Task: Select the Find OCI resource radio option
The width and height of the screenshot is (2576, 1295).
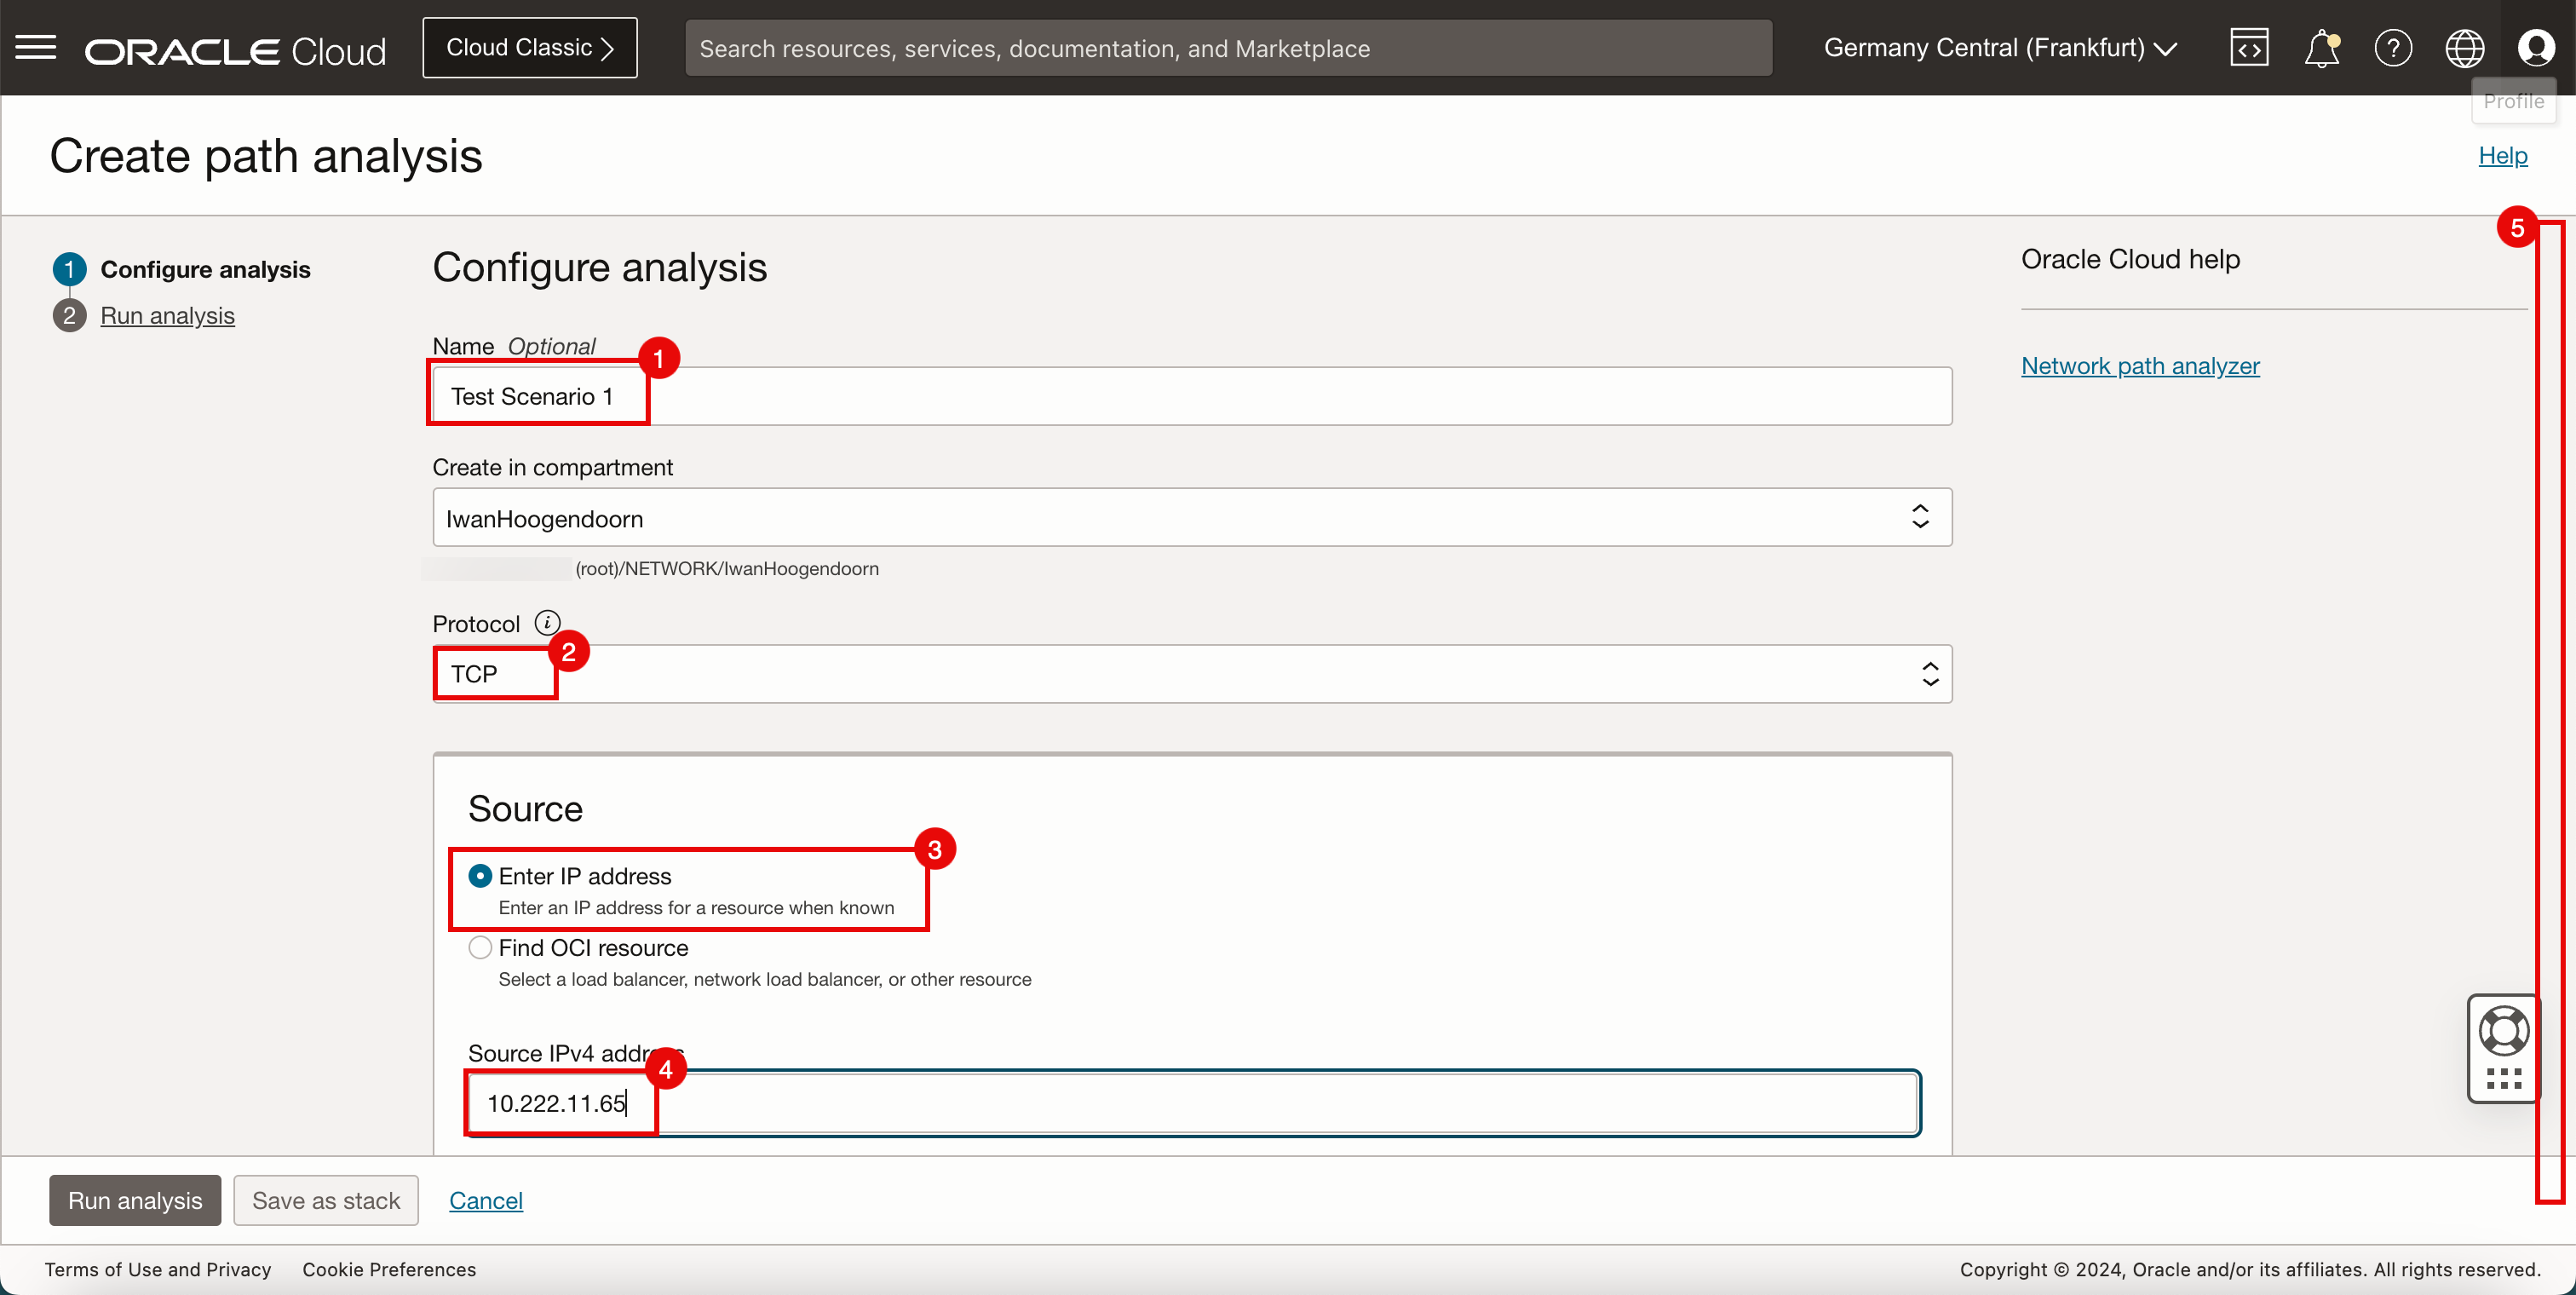Action: tap(480, 947)
